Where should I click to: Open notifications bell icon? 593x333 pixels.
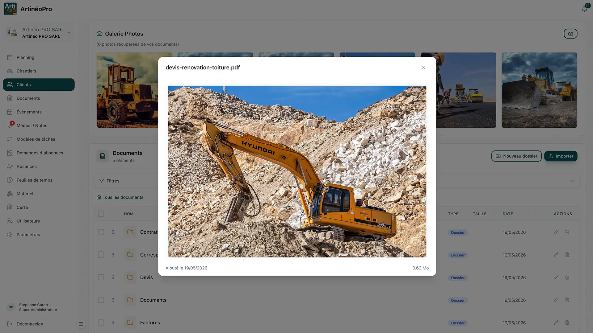tap(585, 9)
